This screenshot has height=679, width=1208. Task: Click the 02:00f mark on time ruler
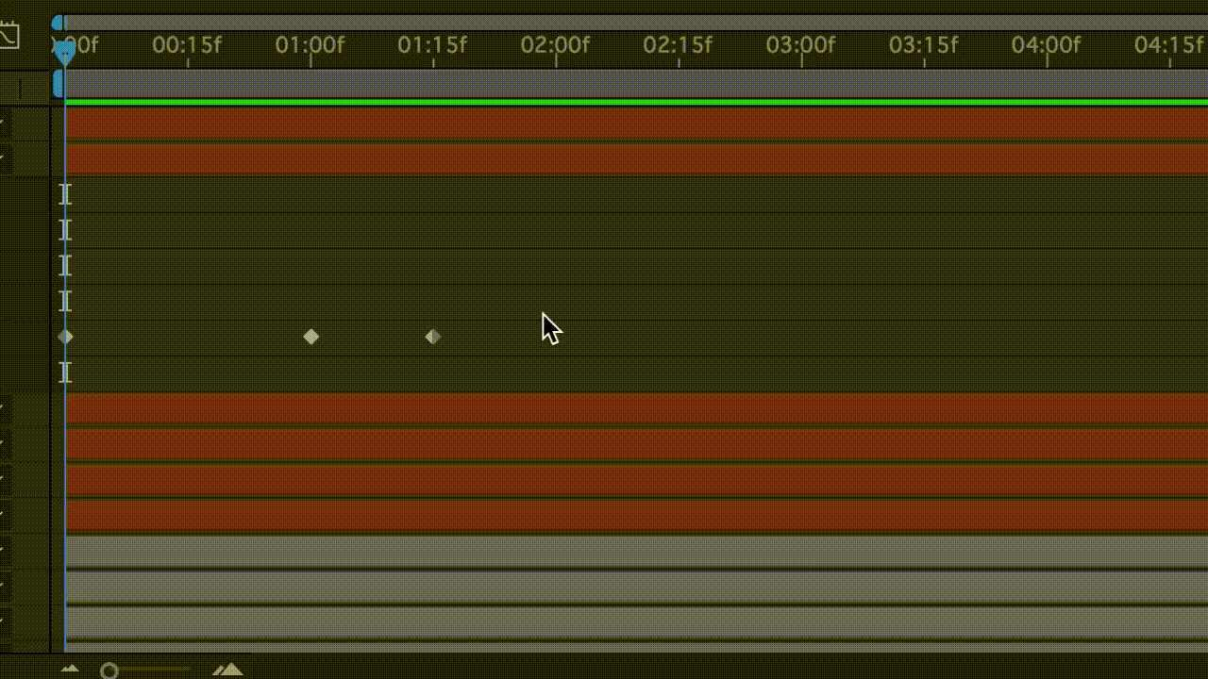(555, 44)
